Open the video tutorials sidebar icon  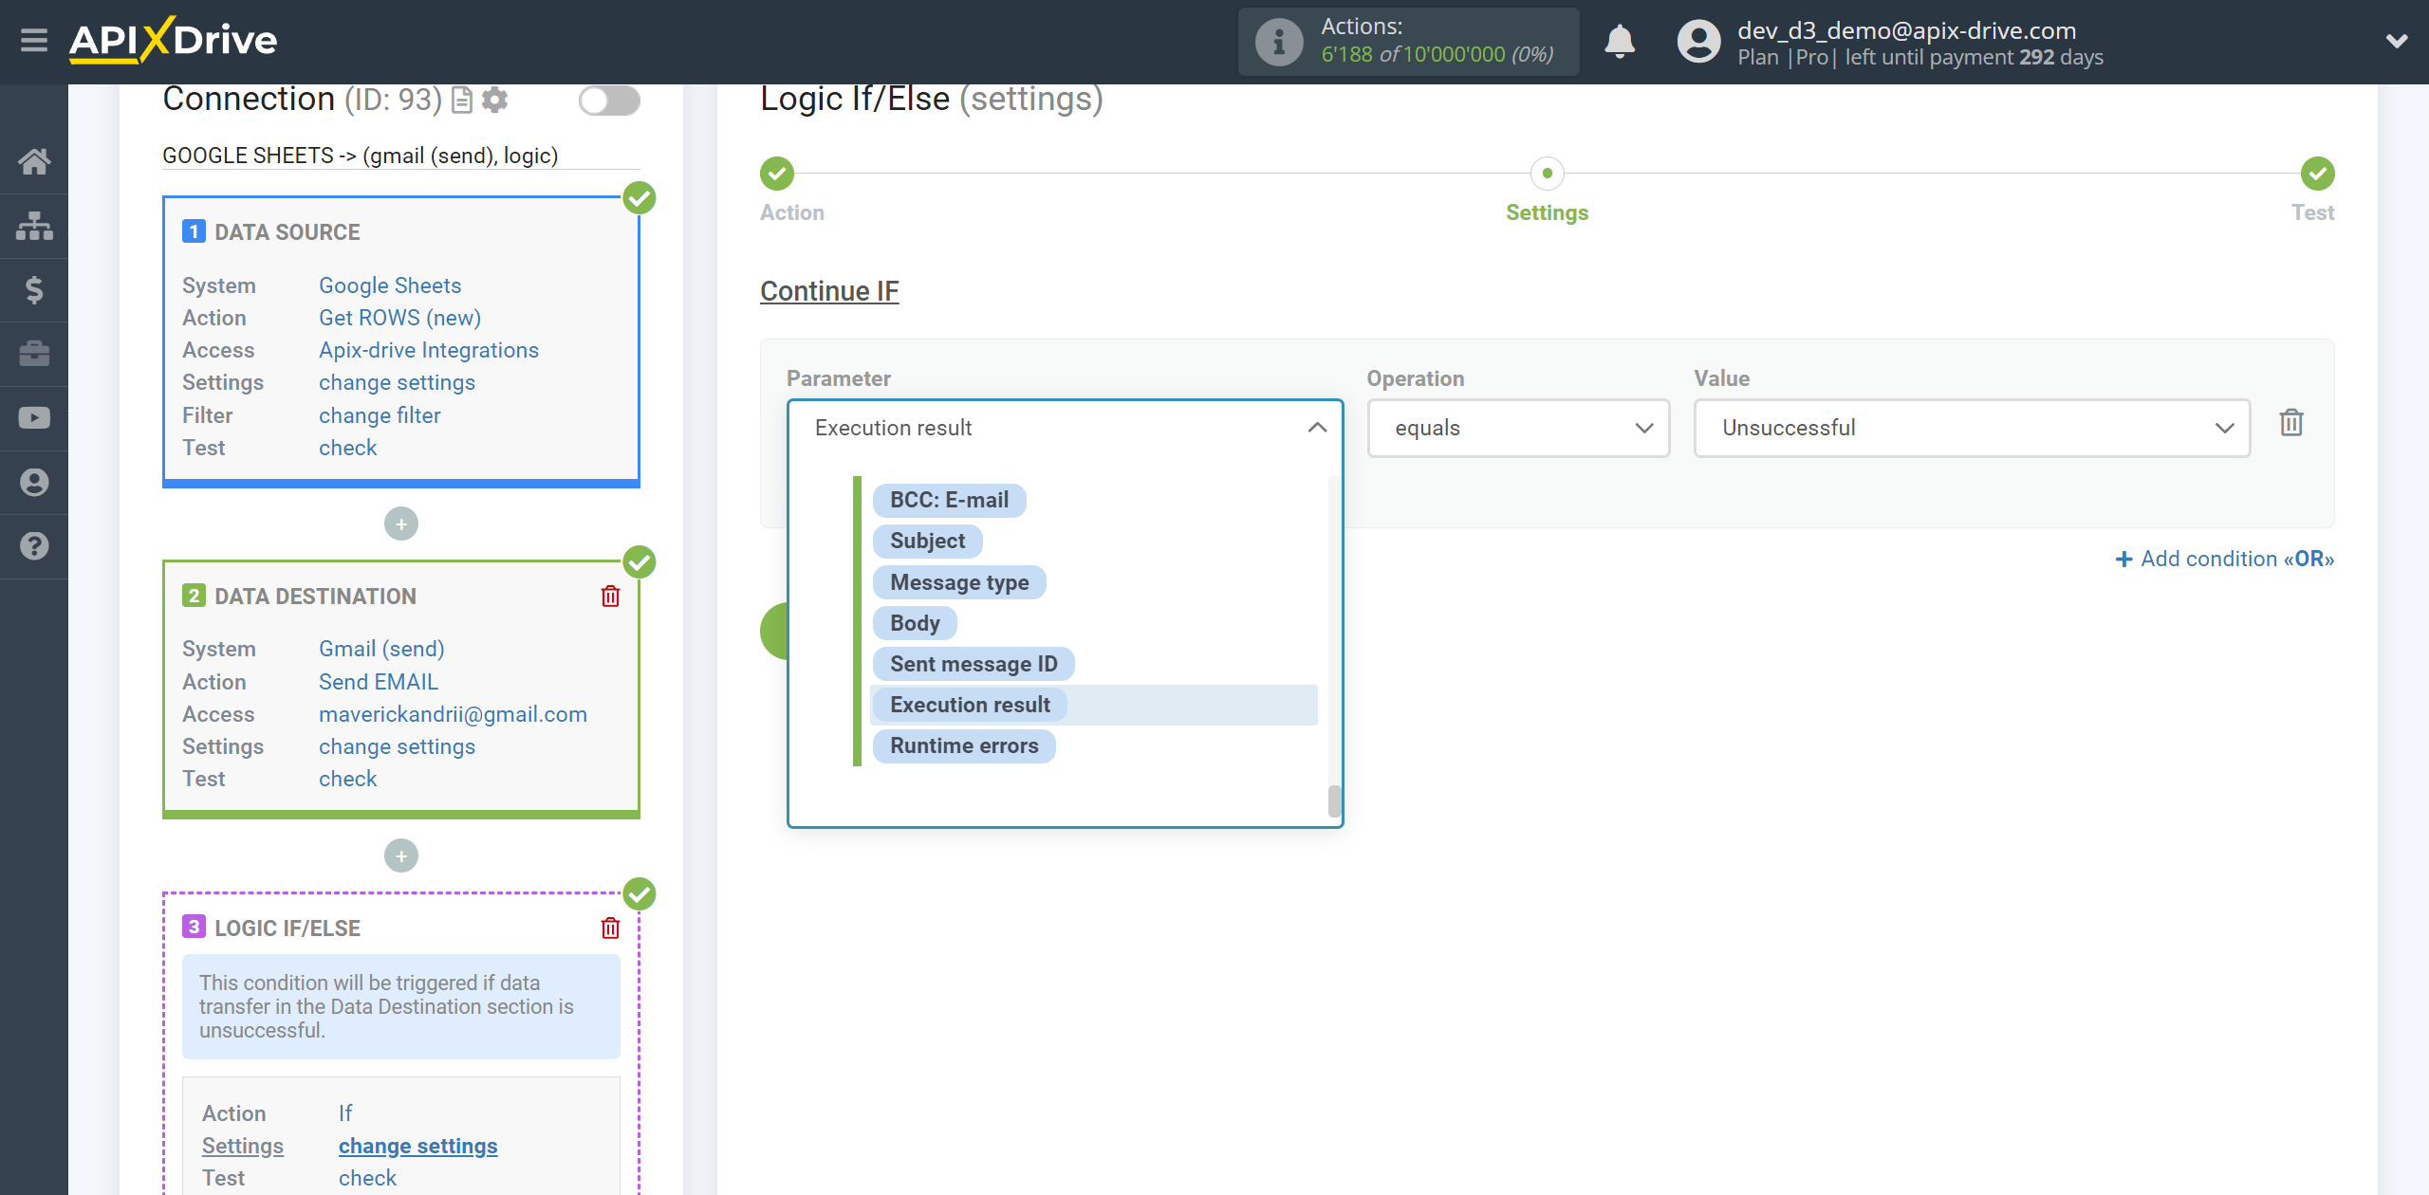click(34, 418)
